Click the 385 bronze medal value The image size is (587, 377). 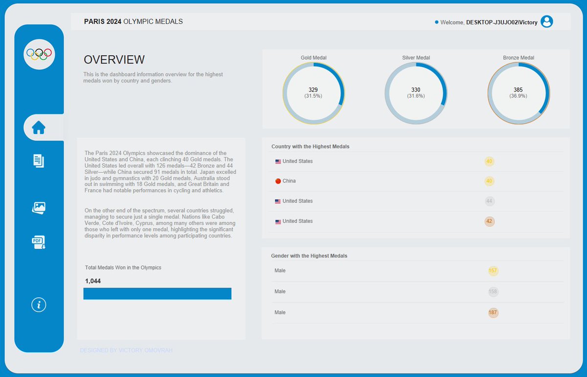click(x=519, y=90)
